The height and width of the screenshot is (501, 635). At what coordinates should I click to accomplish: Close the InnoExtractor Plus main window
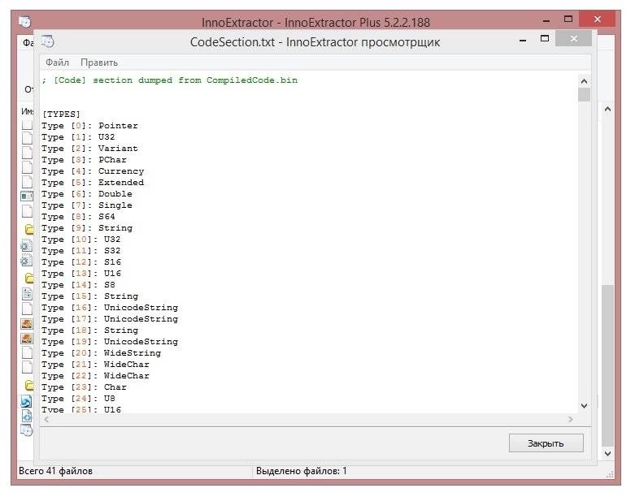click(597, 19)
